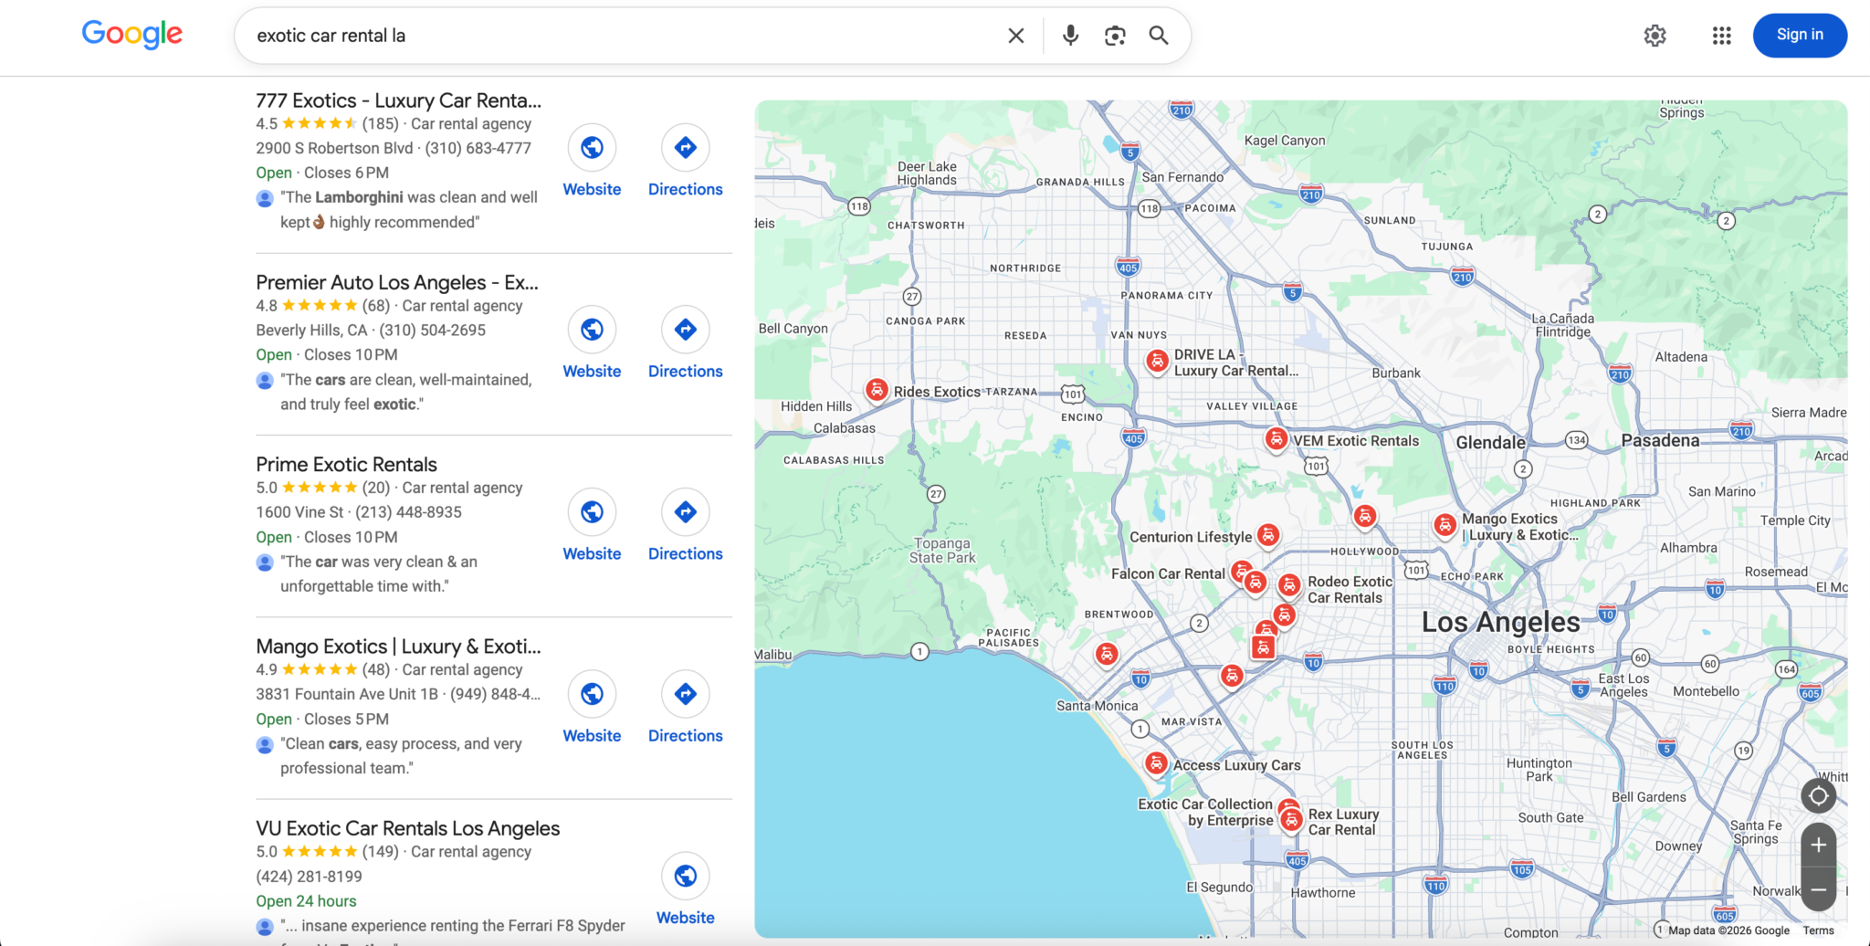Click 777 Exotics phone number (310) 683-4777
Image resolution: width=1870 pixels, height=946 pixels.
pos(478,148)
